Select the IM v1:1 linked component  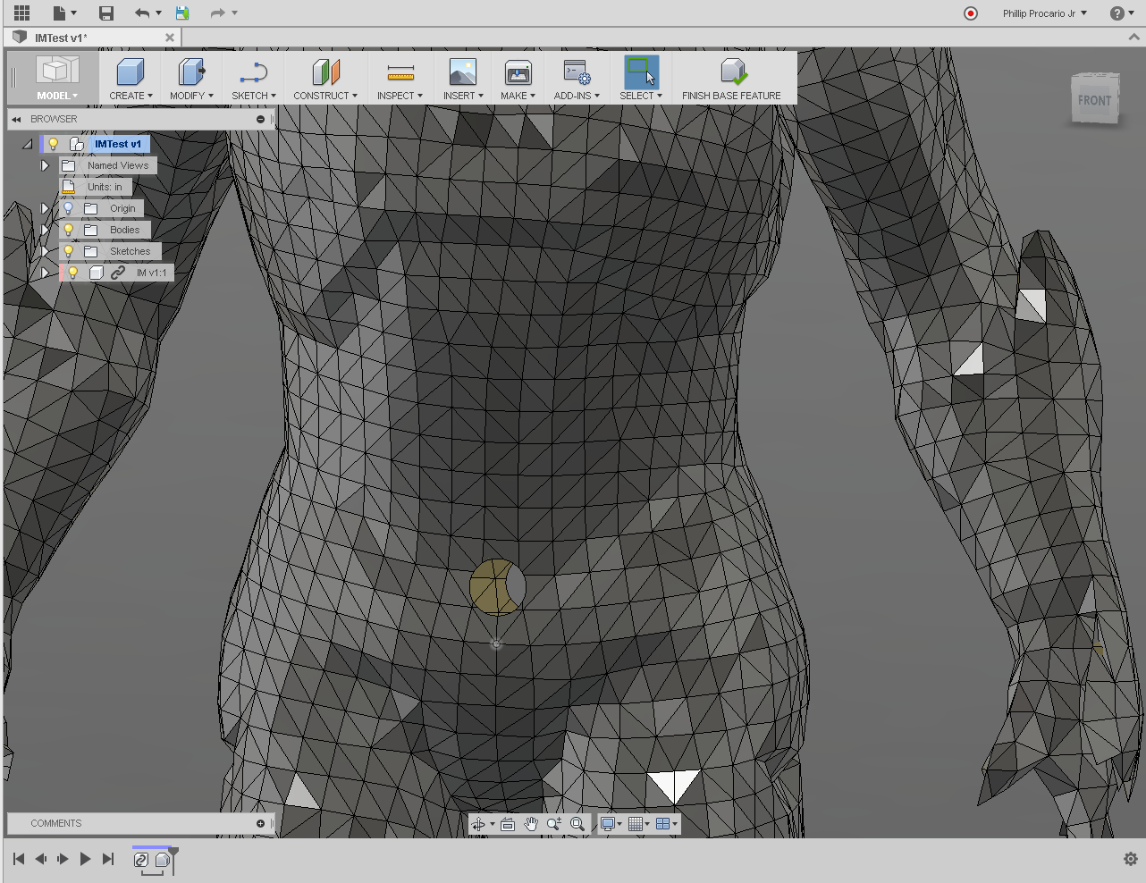click(151, 273)
